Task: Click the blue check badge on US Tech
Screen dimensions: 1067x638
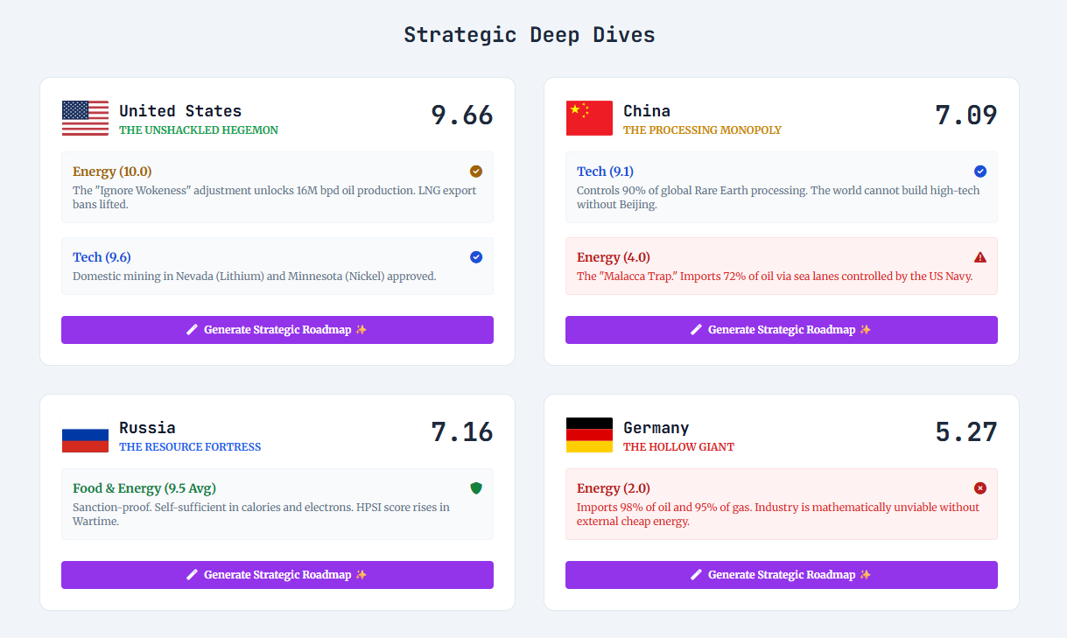Action: 476,257
